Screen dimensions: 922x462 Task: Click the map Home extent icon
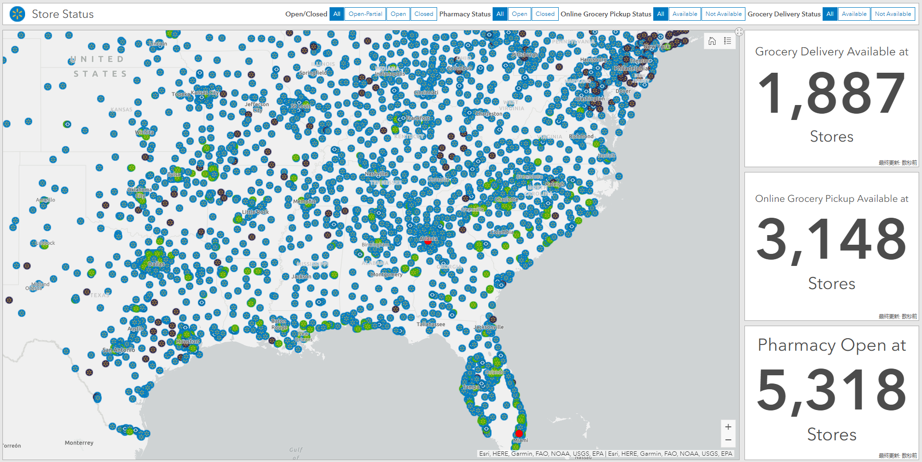click(x=712, y=41)
